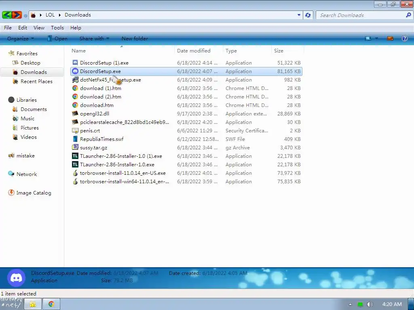Toggle the preview pane icon
The image size is (414, 310).
pos(390,38)
